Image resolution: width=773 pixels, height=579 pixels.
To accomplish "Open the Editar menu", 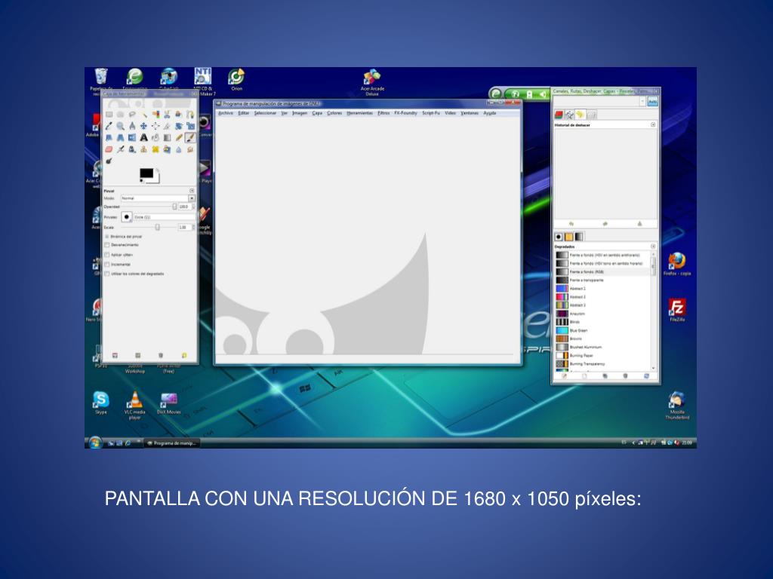I will click(244, 113).
